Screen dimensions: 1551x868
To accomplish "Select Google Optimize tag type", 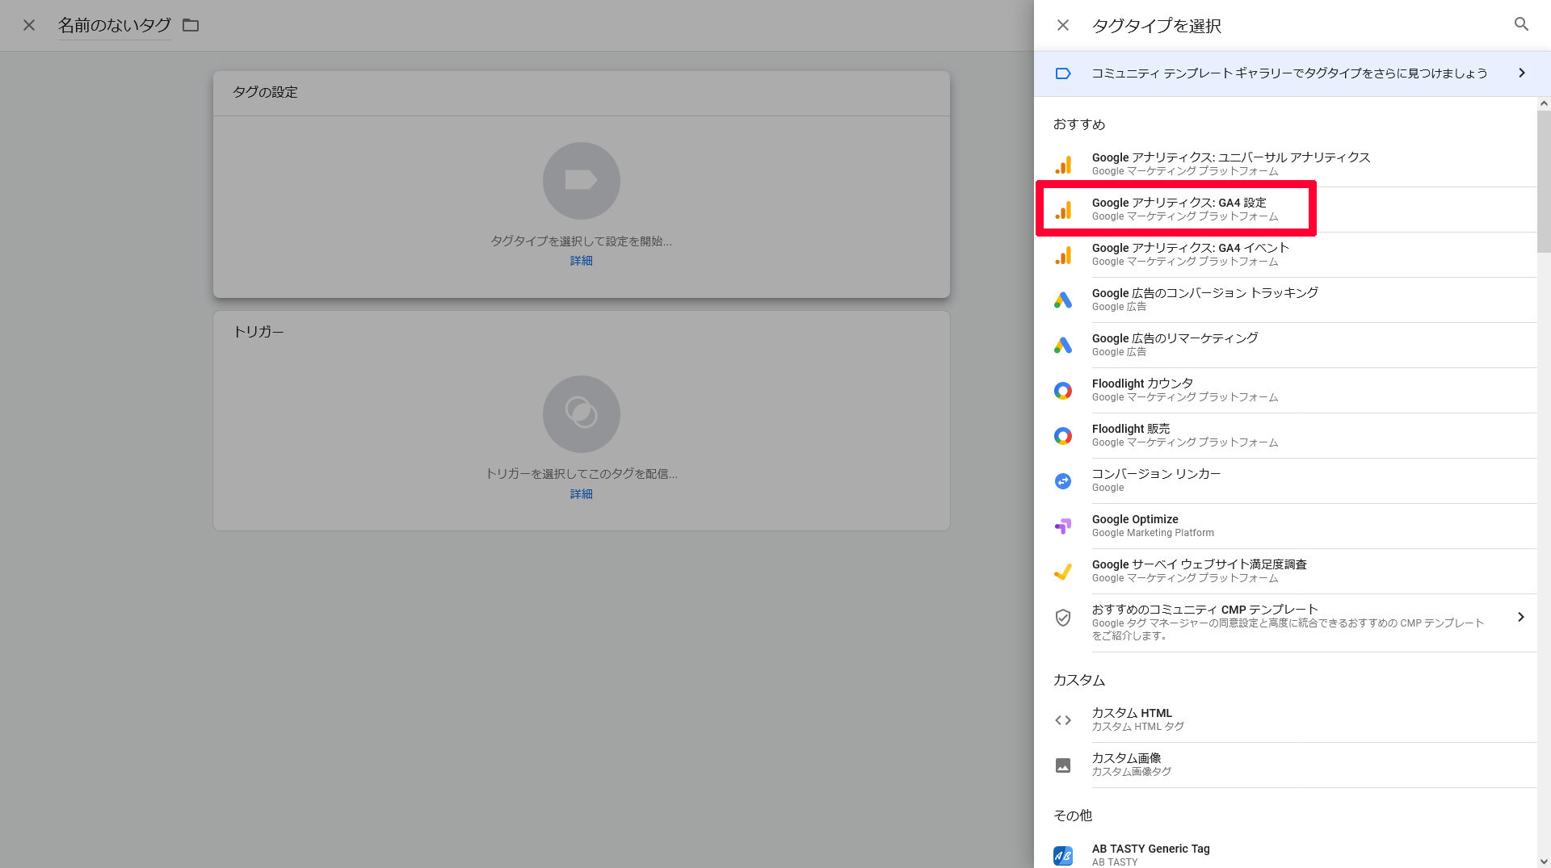I will 1285,526.
